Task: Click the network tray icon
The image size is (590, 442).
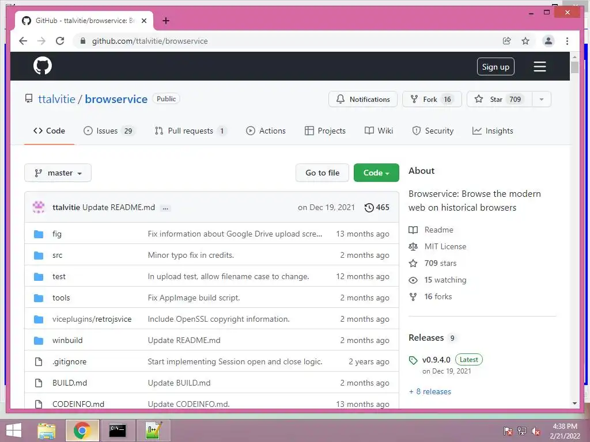Action: click(522, 430)
